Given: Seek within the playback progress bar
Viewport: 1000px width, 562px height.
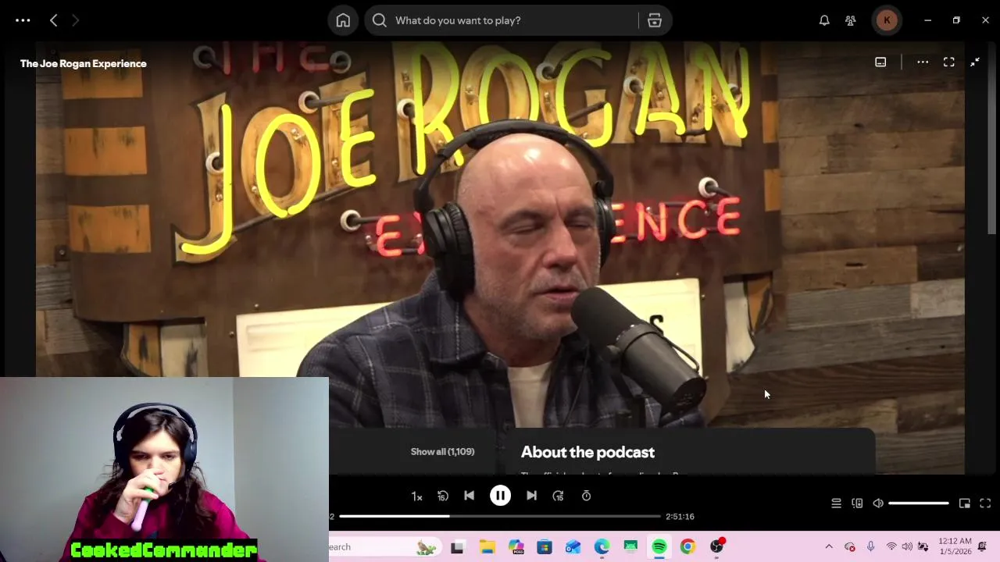Looking at the screenshot, I should (500, 516).
